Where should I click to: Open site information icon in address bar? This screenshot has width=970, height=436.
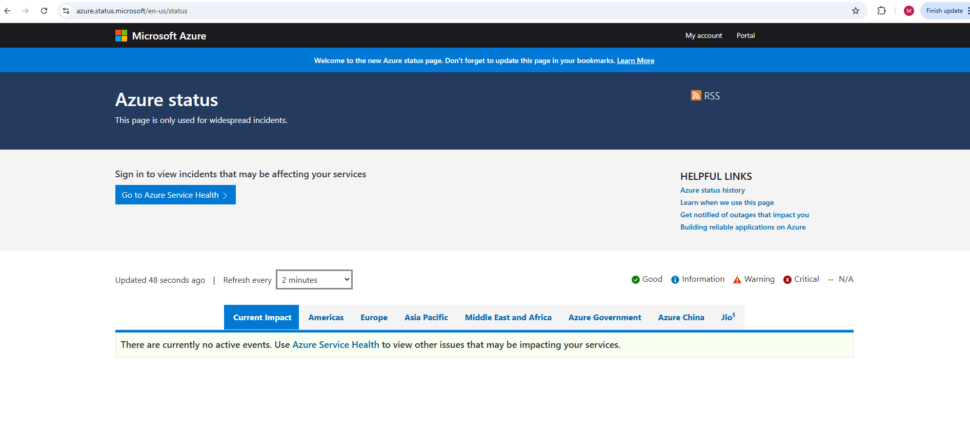tap(66, 11)
